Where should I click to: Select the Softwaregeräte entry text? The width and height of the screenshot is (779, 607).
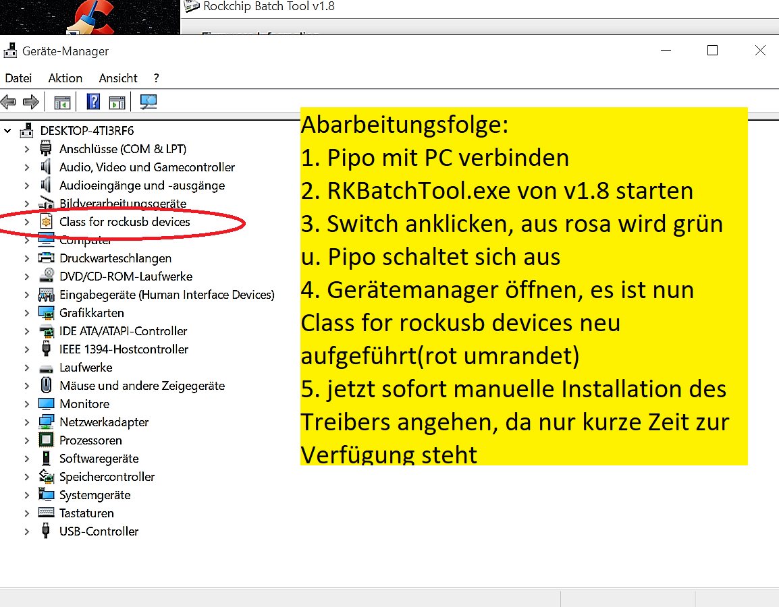coord(99,459)
